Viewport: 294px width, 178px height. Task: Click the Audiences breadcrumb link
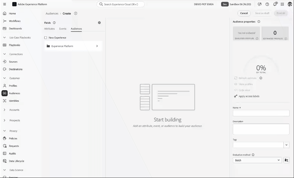[x=52, y=14]
